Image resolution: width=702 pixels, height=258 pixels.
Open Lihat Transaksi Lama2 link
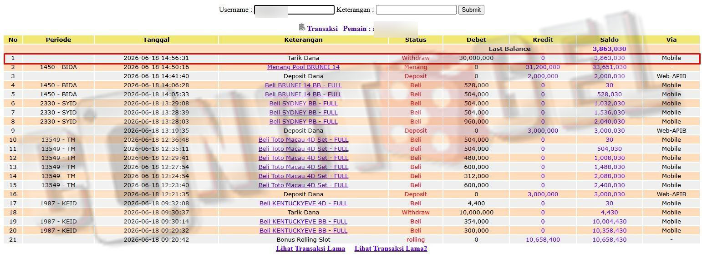point(391,248)
